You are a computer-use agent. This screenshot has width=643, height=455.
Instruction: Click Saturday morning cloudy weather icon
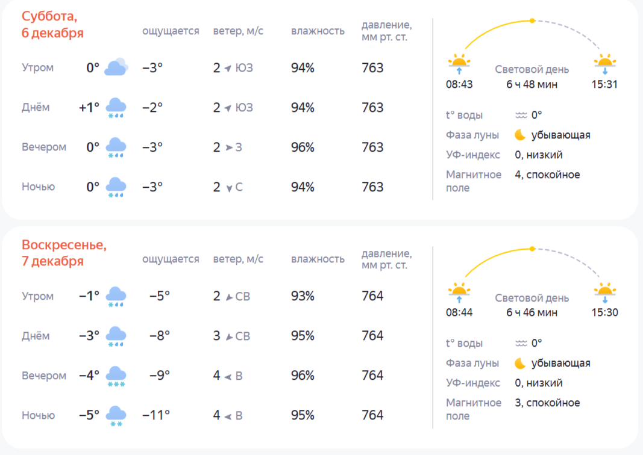coord(116,67)
